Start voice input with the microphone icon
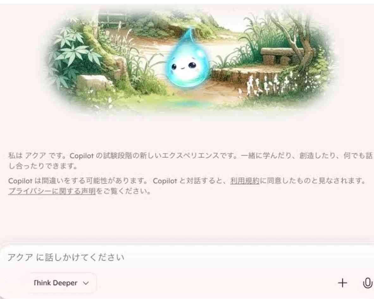Viewport: 374px width, 299px height. pyautogui.click(x=368, y=283)
